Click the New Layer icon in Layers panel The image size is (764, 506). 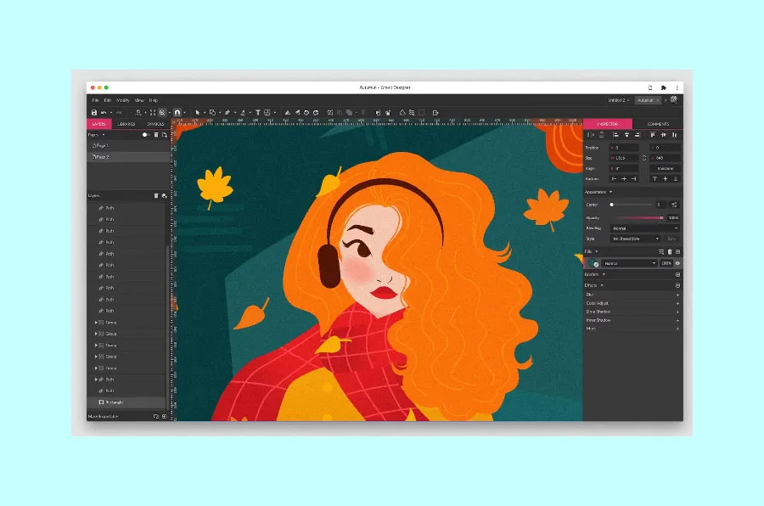(165, 195)
